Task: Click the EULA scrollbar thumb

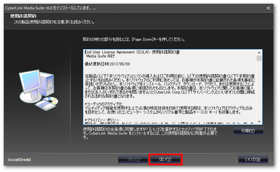Action: pyautogui.click(x=259, y=58)
